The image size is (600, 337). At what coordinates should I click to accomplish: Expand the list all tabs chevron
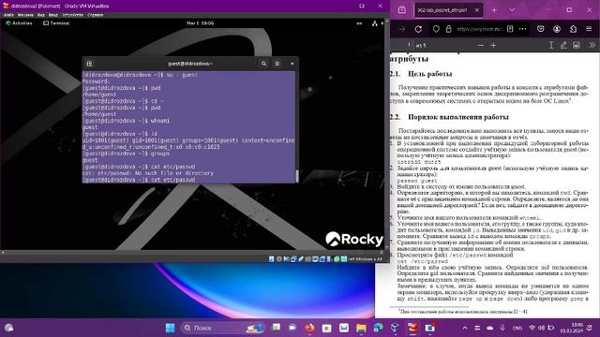[512, 10]
